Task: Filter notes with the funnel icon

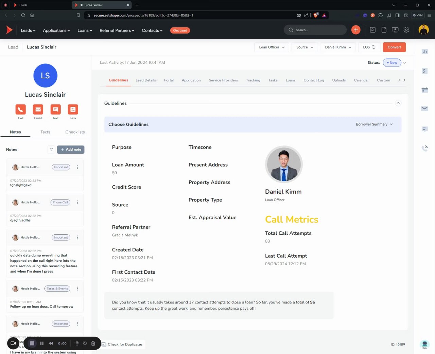Action: tap(51, 150)
